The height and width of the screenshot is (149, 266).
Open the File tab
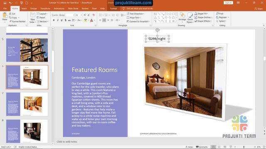pos(5,8)
